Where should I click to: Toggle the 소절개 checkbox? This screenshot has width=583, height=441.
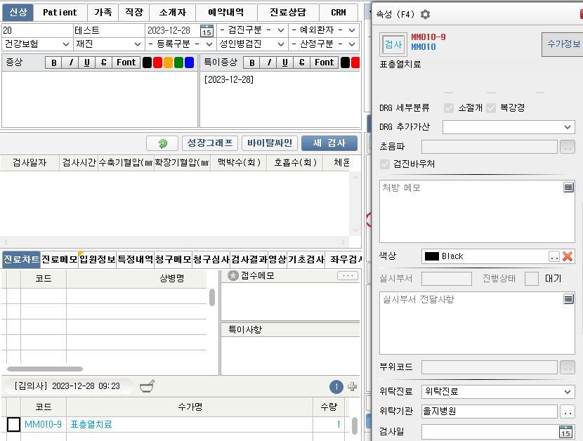(449, 107)
